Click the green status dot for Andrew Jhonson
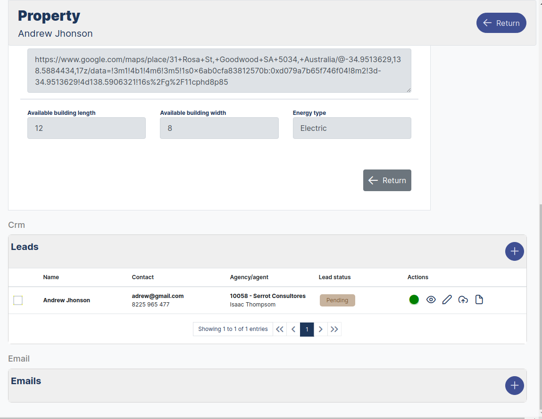The height and width of the screenshot is (419, 542). point(414,300)
